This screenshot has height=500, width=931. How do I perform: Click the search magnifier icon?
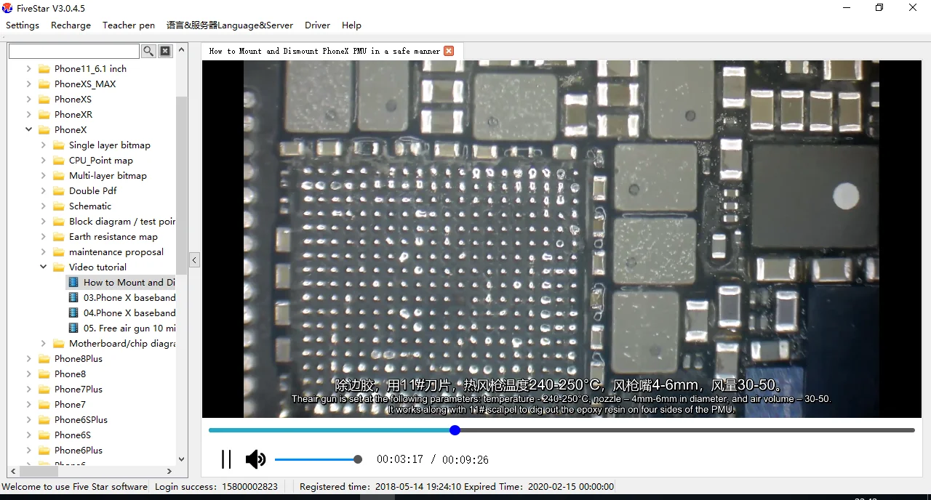point(148,51)
